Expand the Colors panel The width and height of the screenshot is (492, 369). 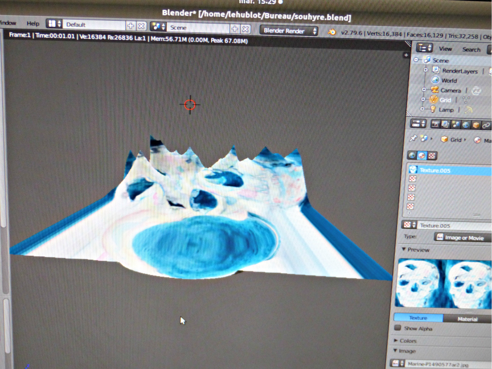click(408, 341)
